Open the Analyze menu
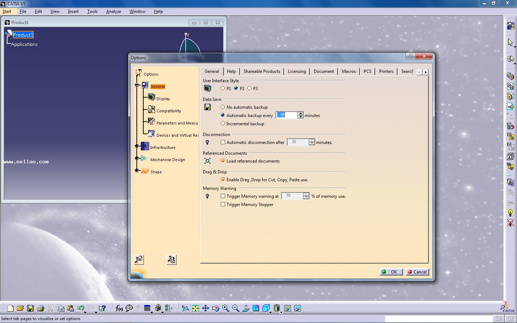517x323 pixels. tap(113, 11)
